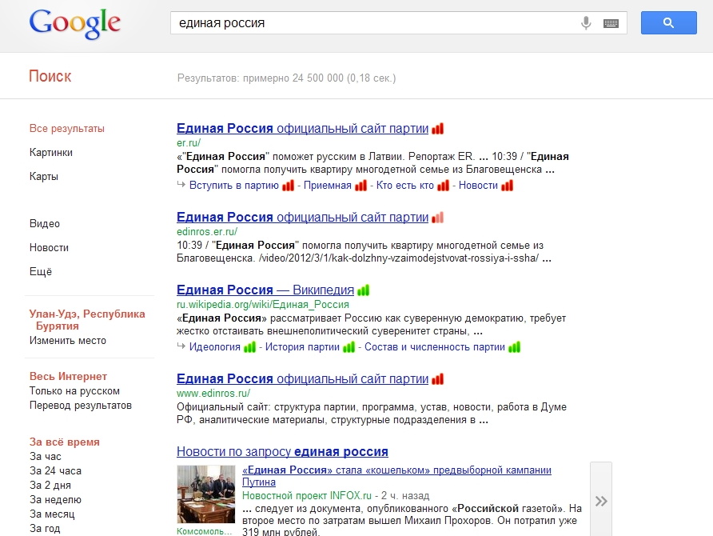Screen dimensions: 713x536
Task: Filter results 'За 2 дня'
Action: point(50,486)
